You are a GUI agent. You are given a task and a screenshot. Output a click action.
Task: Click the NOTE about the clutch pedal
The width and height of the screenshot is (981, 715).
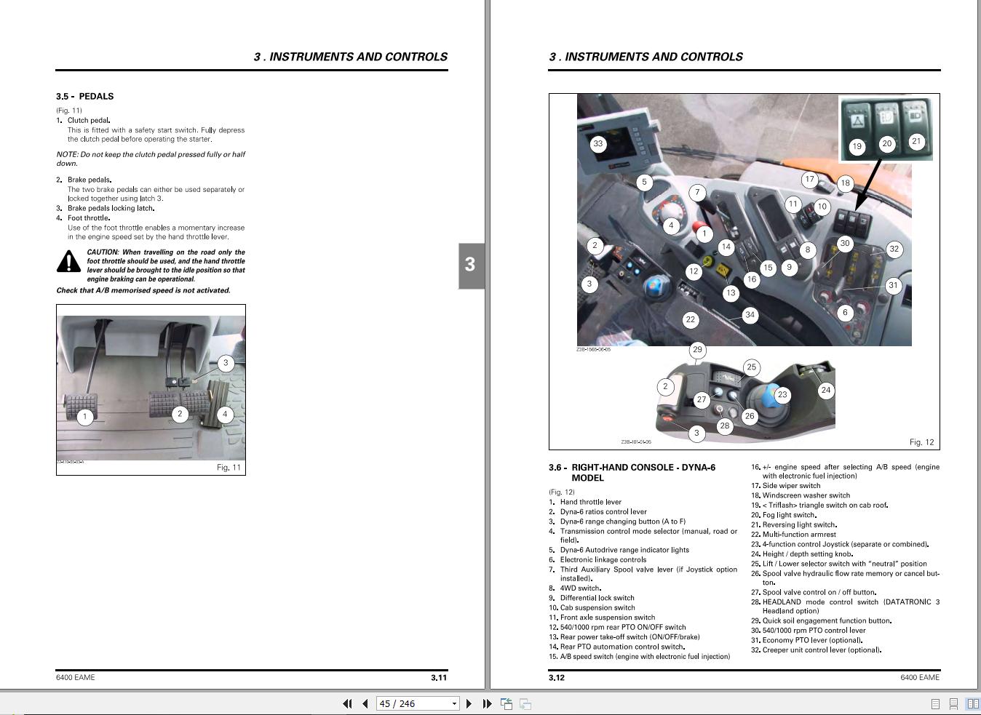coord(151,159)
